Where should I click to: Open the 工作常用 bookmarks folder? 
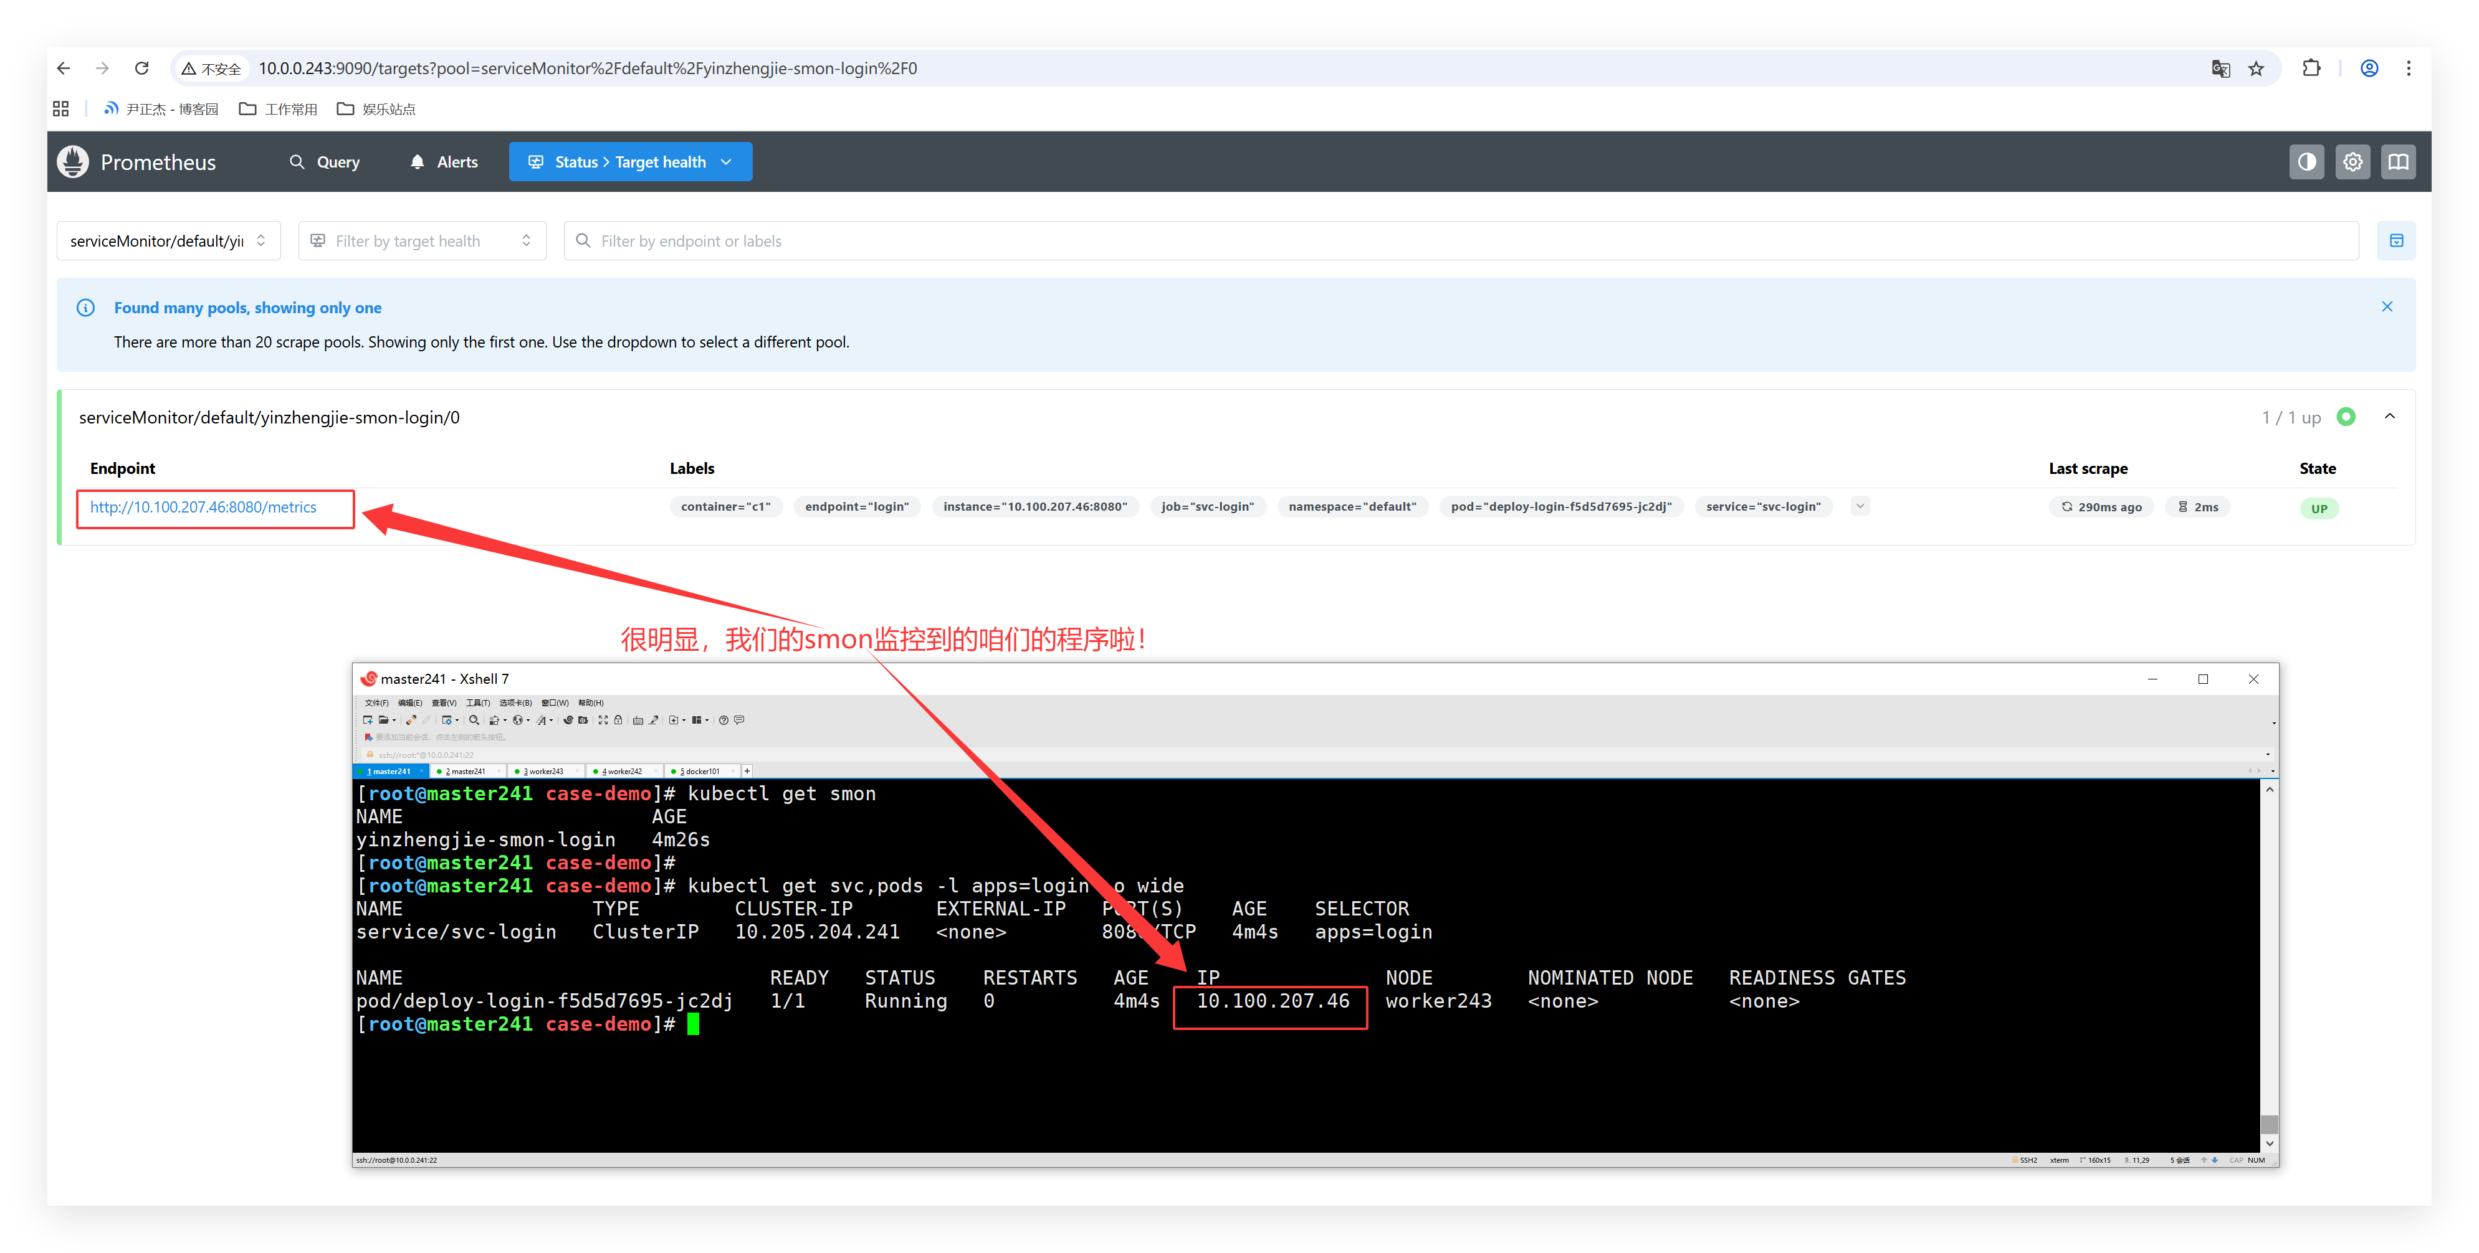tap(278, 108)
